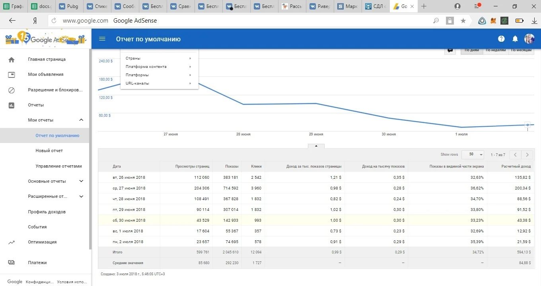Image resolution: width=541 pixels, height=286 pixels.
Task: Open Отчет по умолчанию sidebar item
Action: [x=57, y=135]
